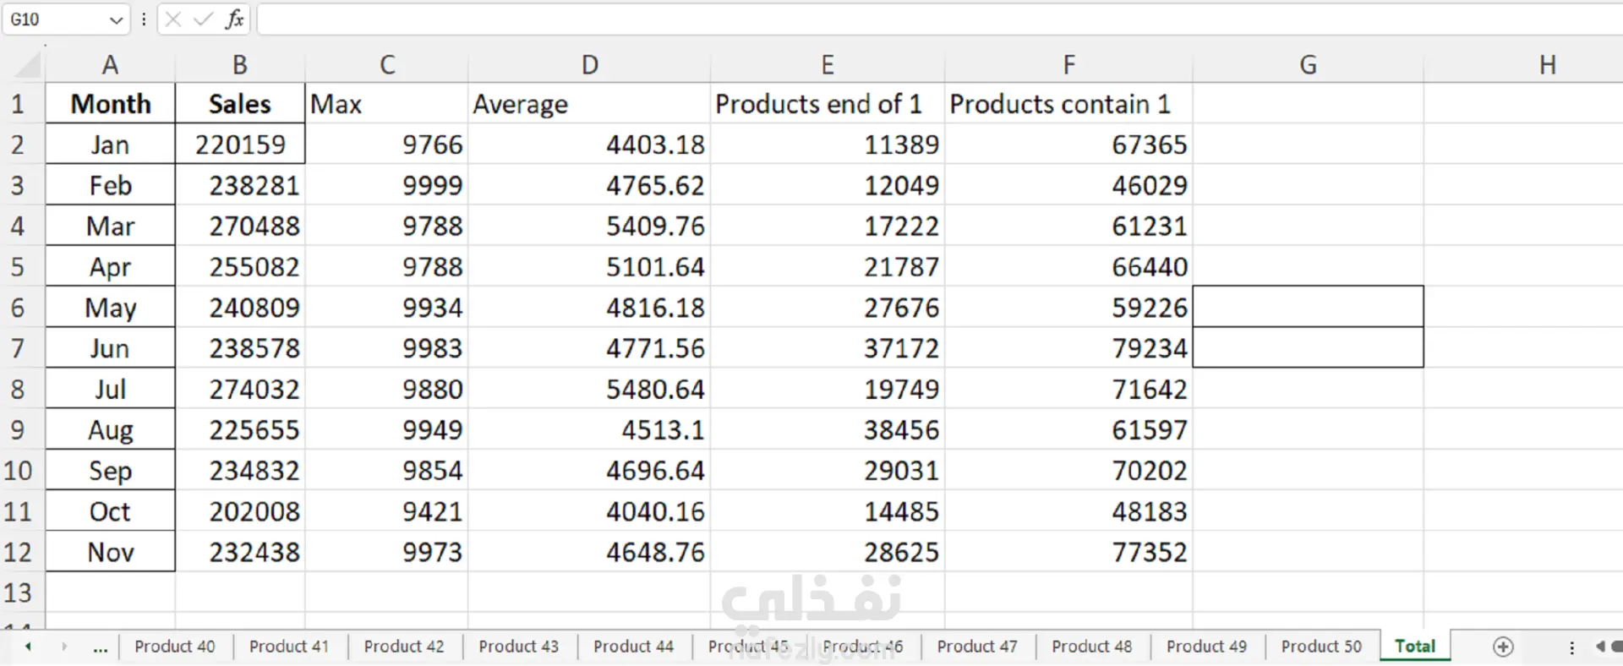Click the Name Box showing G10

pyautogui.click(x=55, y=19)
